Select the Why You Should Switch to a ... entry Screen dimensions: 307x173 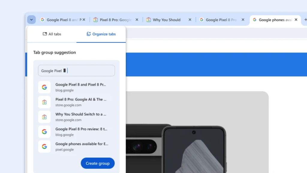click(76, 117)
